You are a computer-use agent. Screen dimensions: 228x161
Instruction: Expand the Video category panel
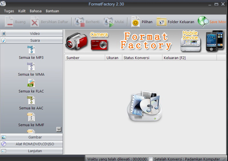pyautogui.click(x=32, y=33)
